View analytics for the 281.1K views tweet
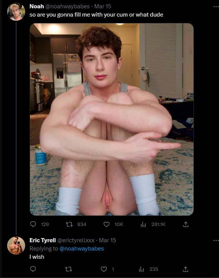 143,225
